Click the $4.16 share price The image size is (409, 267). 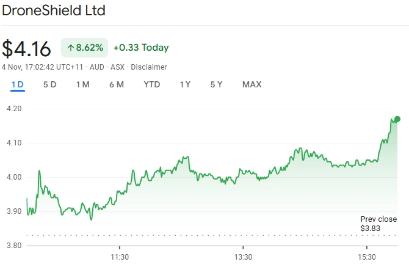click(x=27, y=48)
